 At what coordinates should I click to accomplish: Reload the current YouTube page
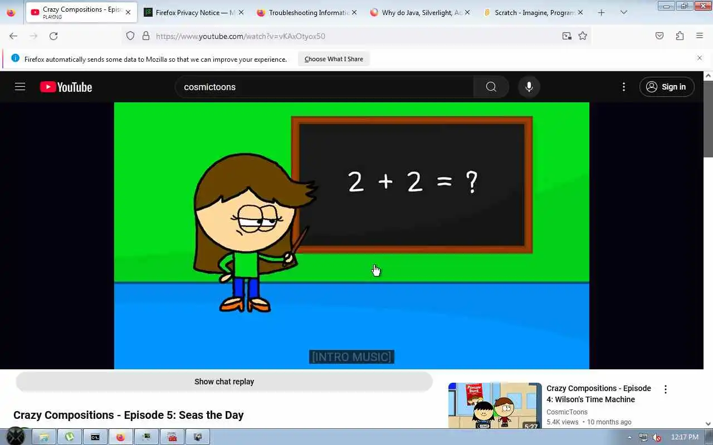pos(53,36)
